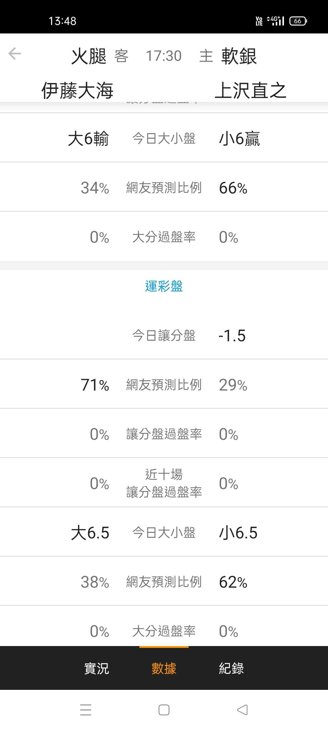Tap the 小6.5 under option
The width and height of the screenshot is (328, 730).
(238, 533)
